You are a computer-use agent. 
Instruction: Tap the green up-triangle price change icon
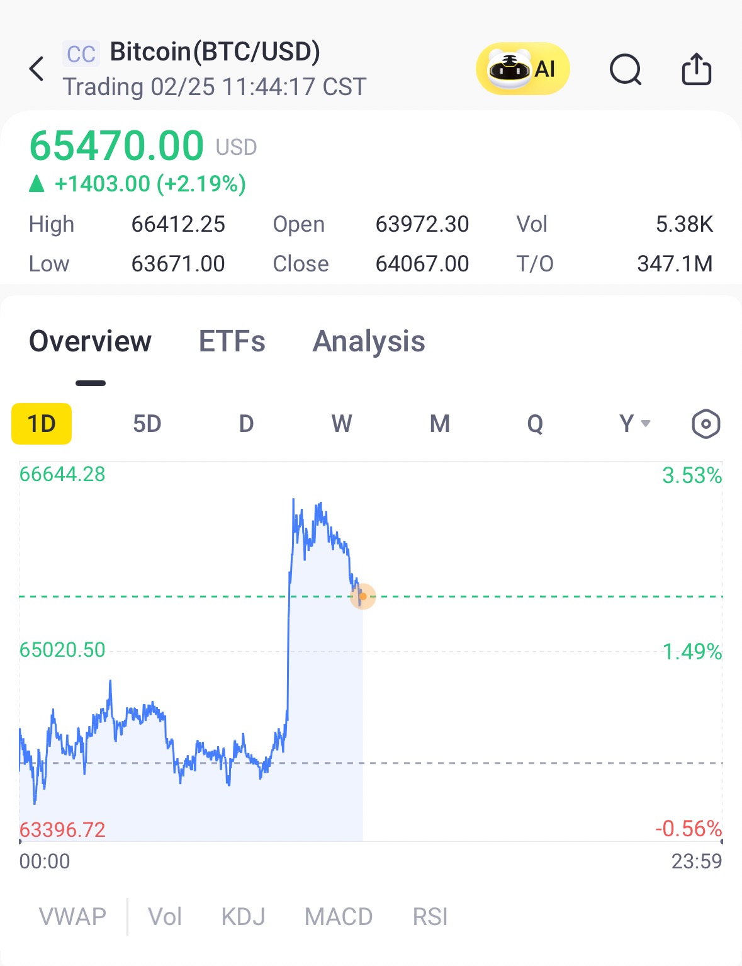(37, 184)
